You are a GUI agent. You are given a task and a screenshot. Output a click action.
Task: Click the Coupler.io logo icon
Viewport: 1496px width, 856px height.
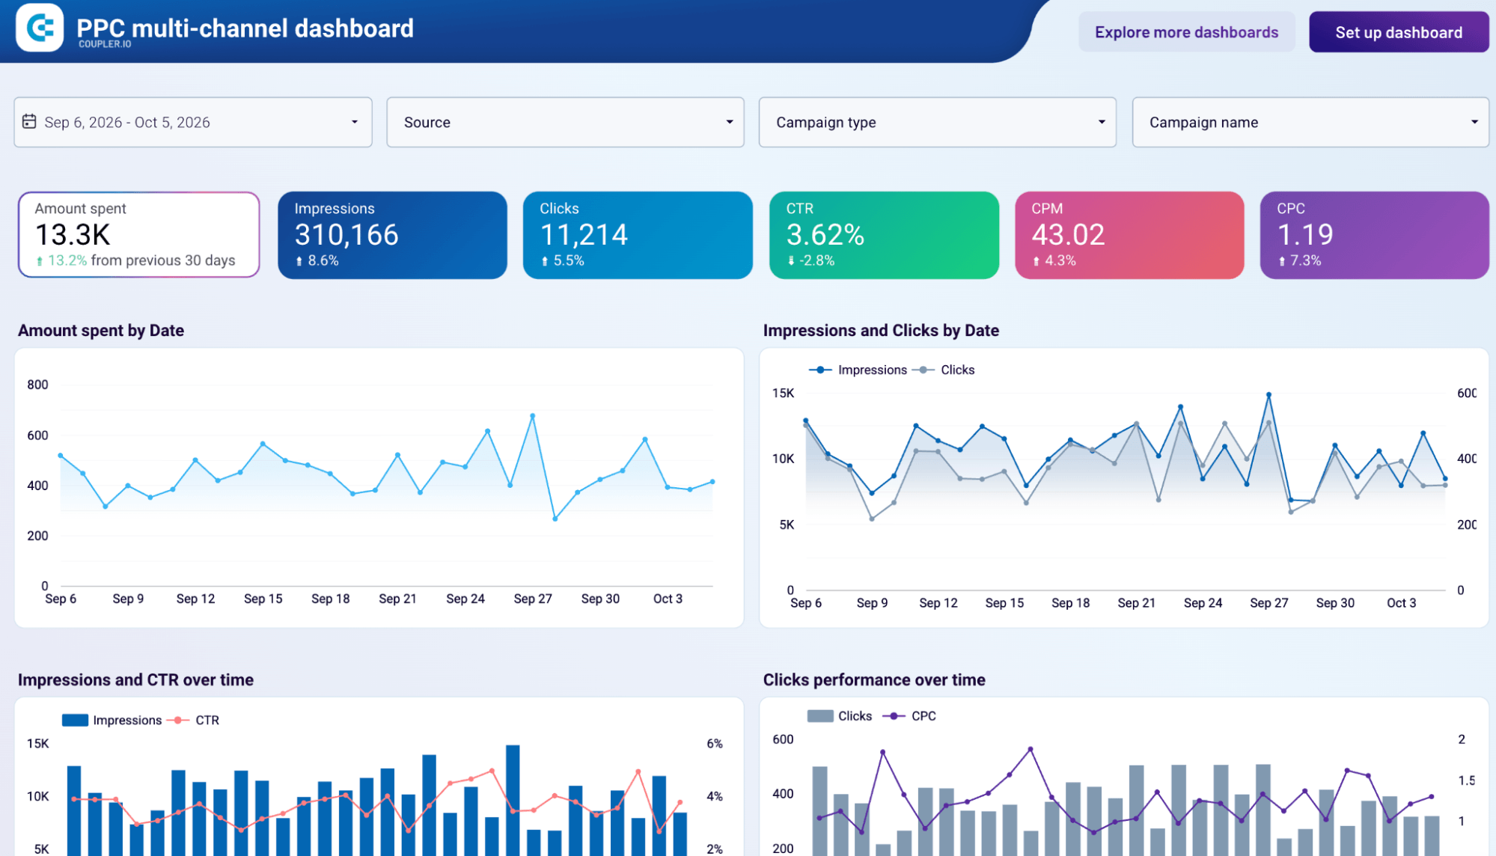coord(40,28)
